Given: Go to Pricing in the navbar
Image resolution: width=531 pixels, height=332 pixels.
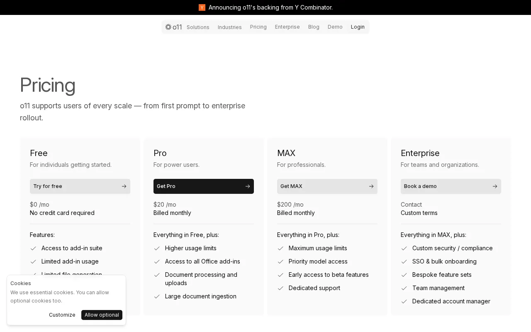Looking at the screenshot, I should click(258, 27).
